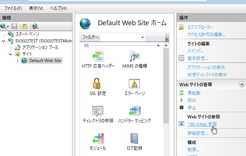Screen dimensions: 246x156
Task: Open the ハンドラー マッピング feature icon
Action: click(x=135, y=111)
